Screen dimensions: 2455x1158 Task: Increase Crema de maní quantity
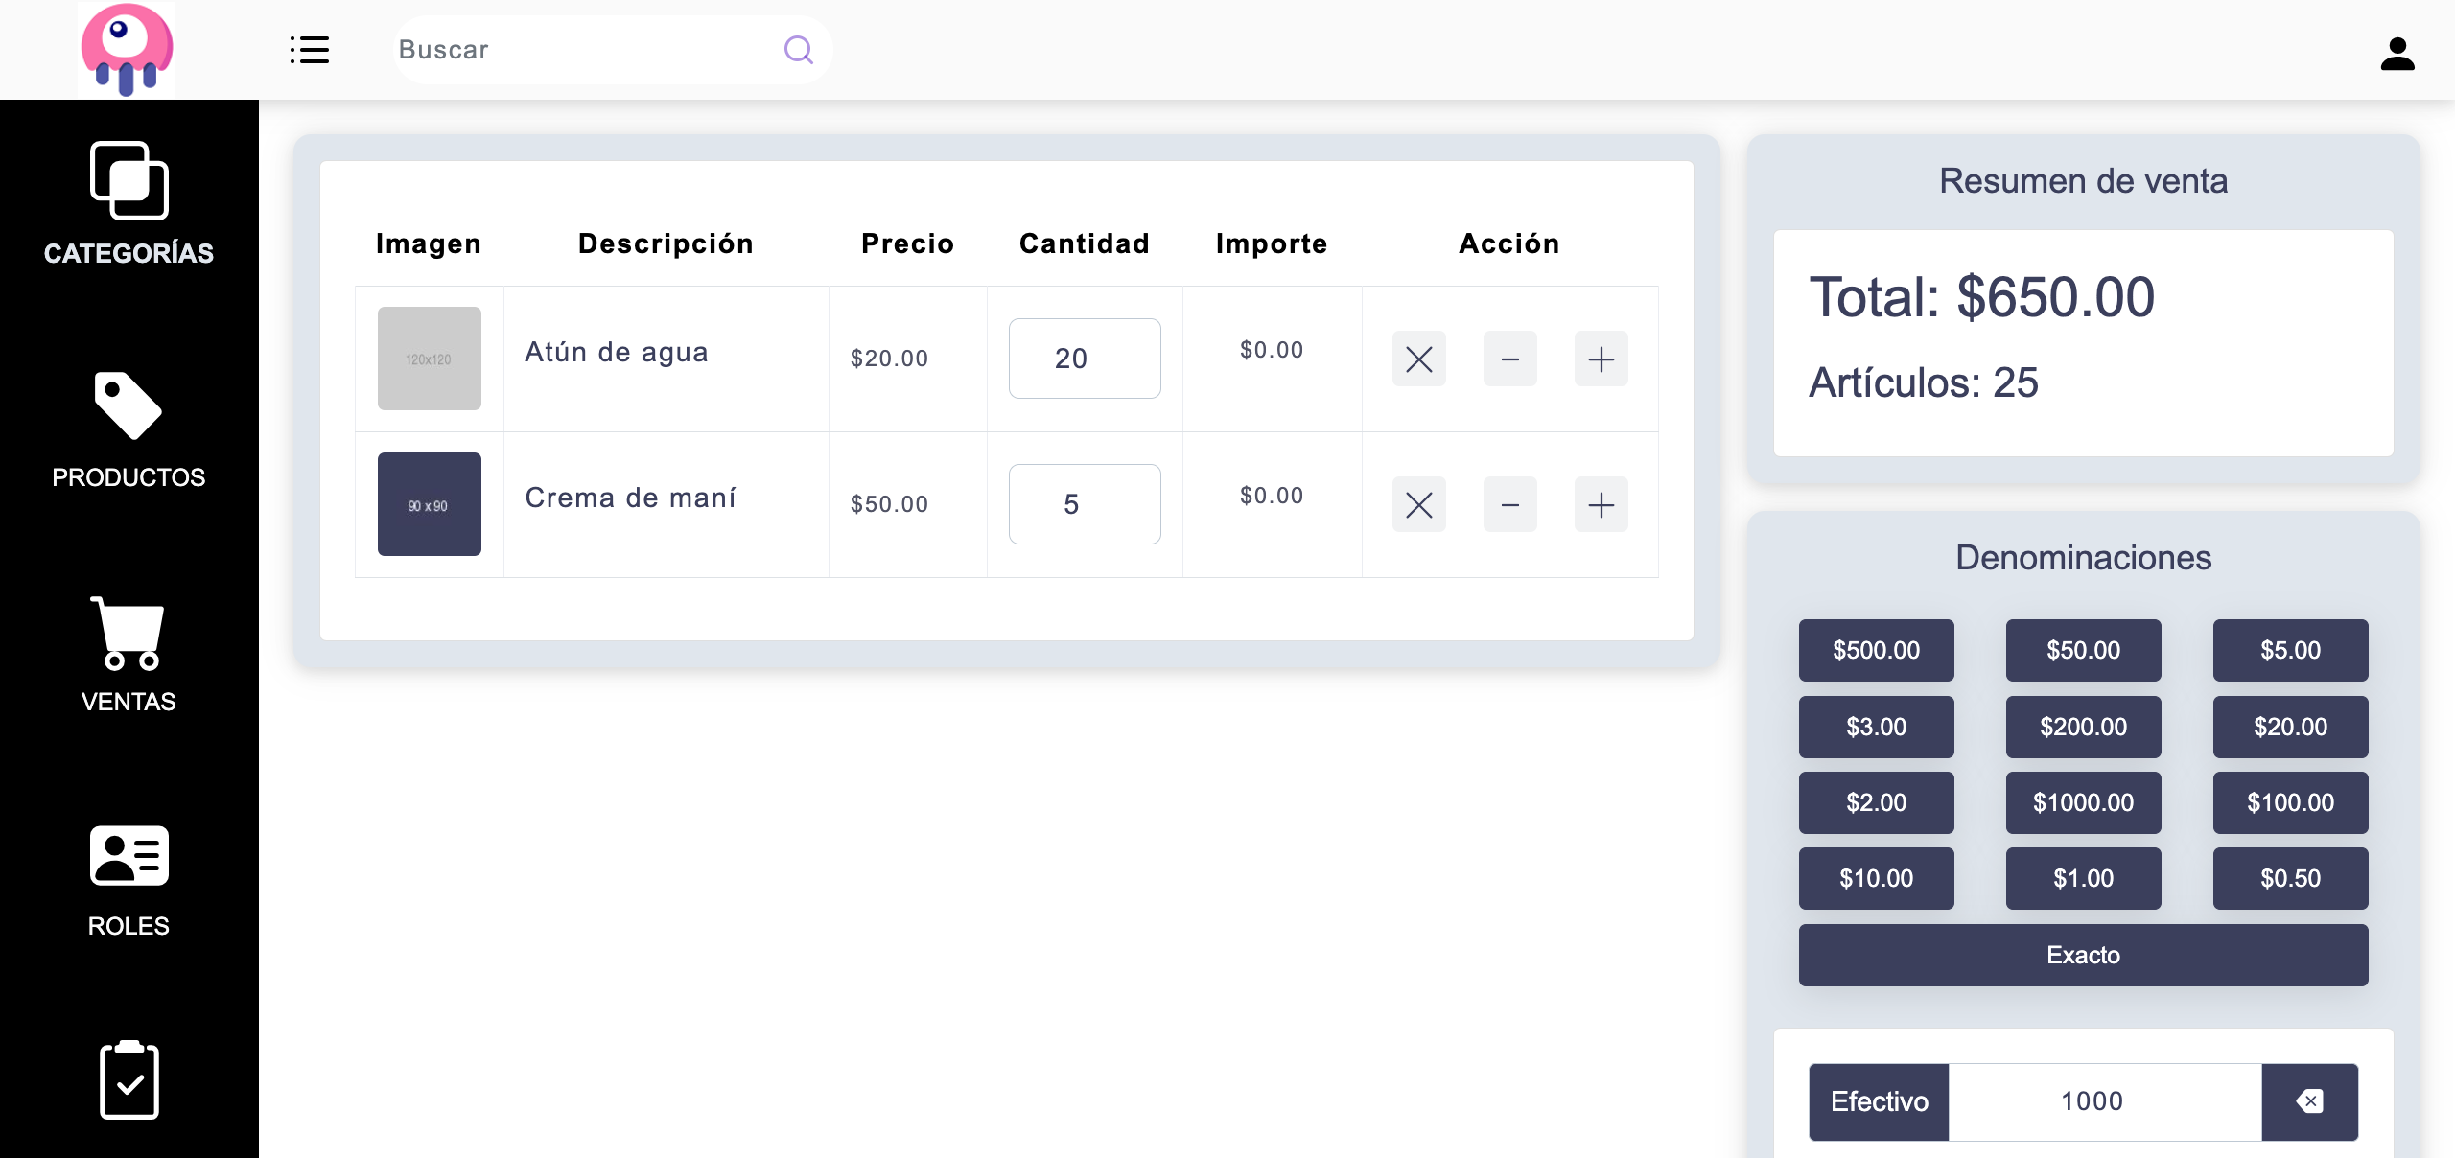point(1601,505)
